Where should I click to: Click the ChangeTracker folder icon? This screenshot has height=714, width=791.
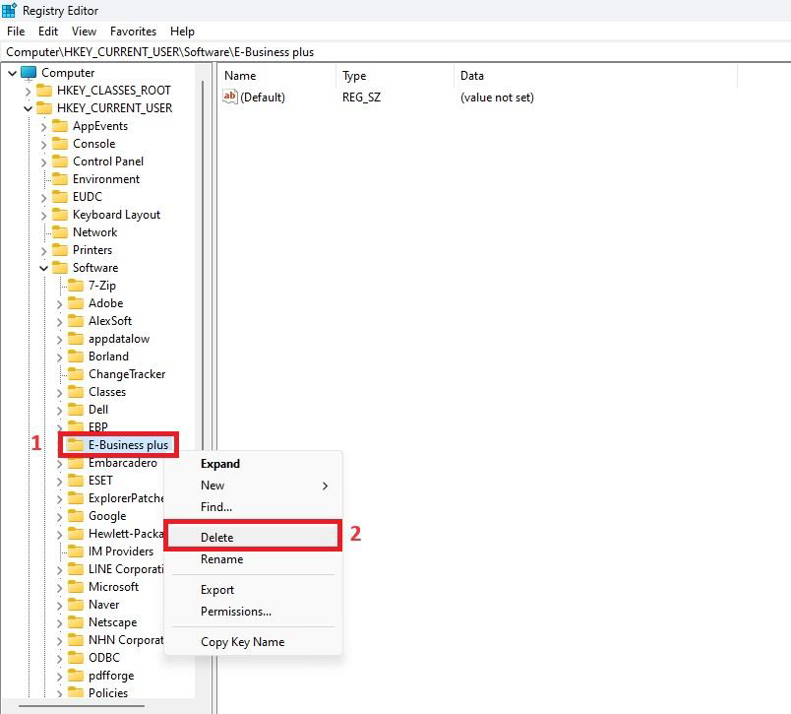(75, 374)
